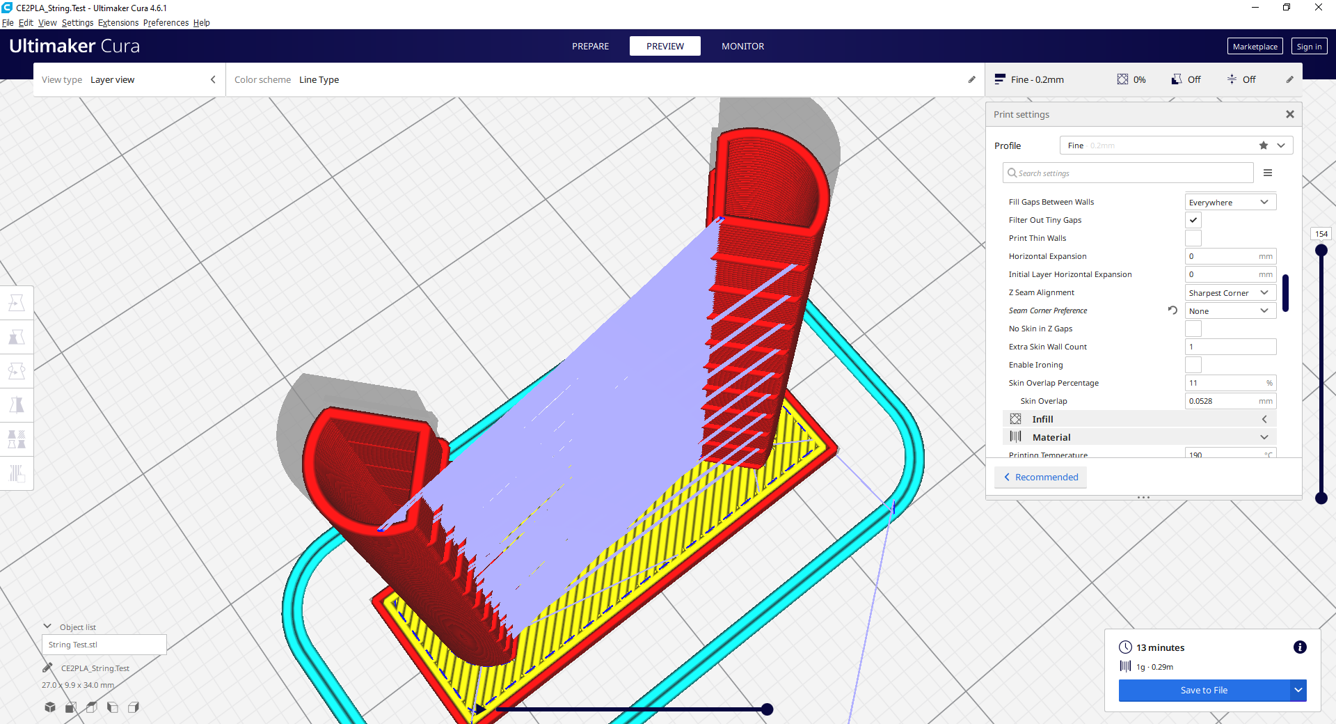Open Save to File options arrow
Viewport: 1336px width, 724px height.
tap(1298, 690)
